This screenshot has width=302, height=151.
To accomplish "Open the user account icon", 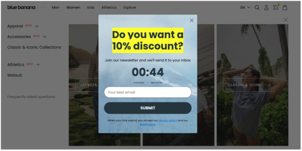I will pyautogui.click(x=266, y=7).
